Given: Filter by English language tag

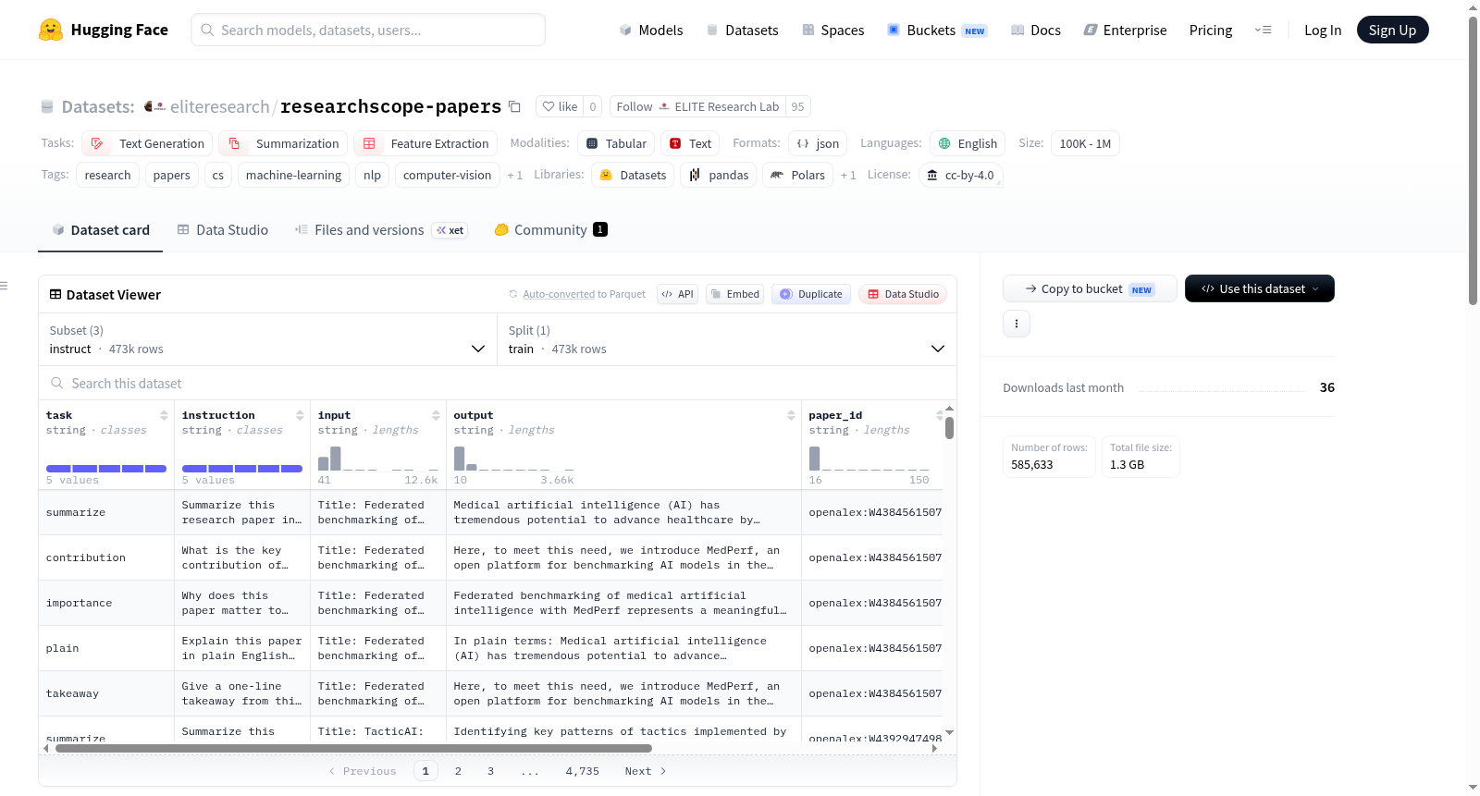Looking at the screenshot, I should [x=968, y=143].
